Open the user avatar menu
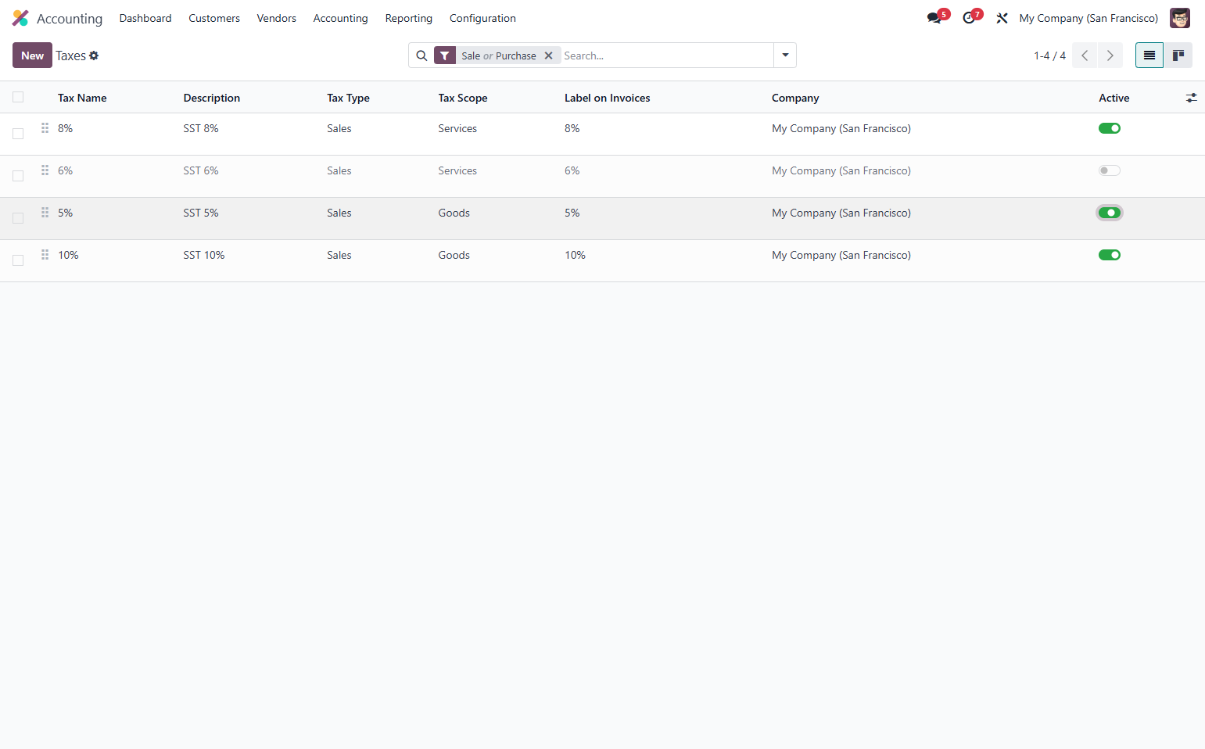This screenshot has width=1205, height=749. click(x=1180, y=18)
